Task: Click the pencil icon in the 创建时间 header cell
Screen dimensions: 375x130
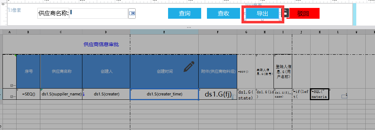Action: tap(189, 67)
